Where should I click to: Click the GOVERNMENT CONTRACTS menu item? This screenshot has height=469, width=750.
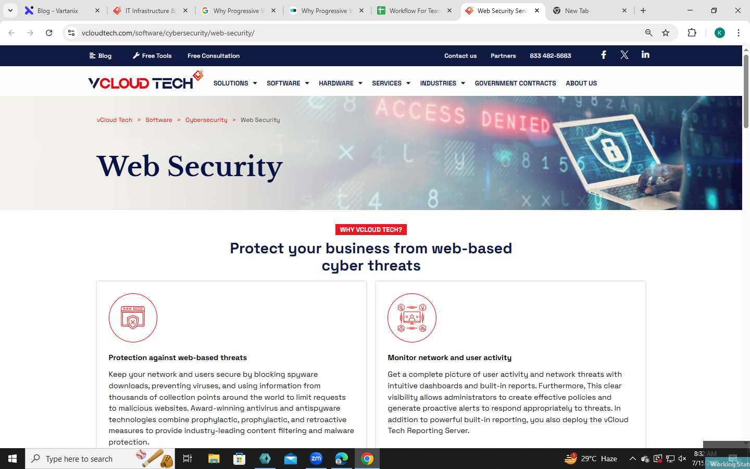tap(515, 83)
